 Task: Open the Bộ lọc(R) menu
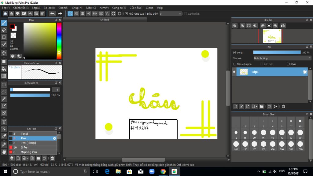(x=49, y=8)
